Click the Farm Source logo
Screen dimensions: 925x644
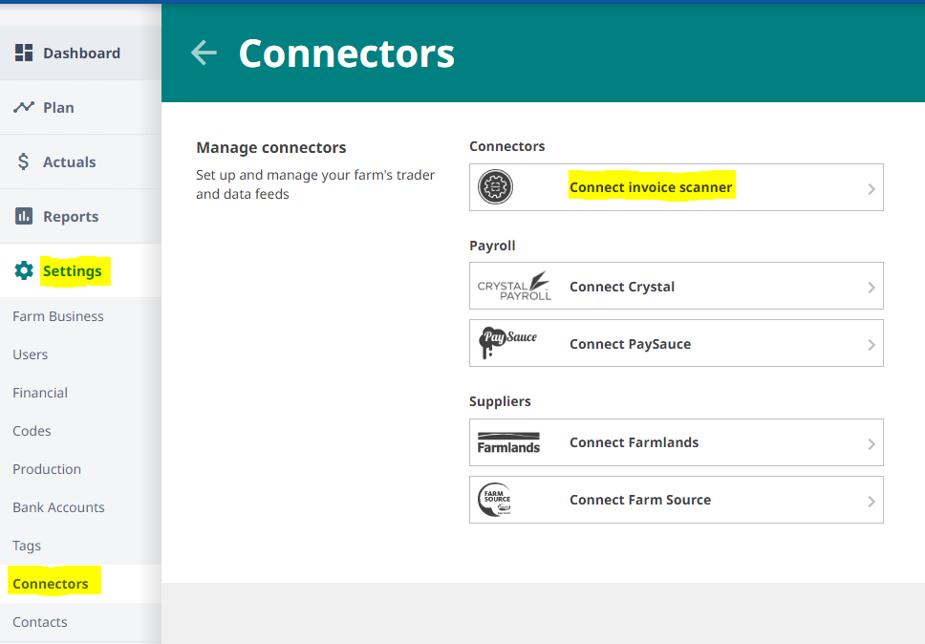(x=495, y=500)
